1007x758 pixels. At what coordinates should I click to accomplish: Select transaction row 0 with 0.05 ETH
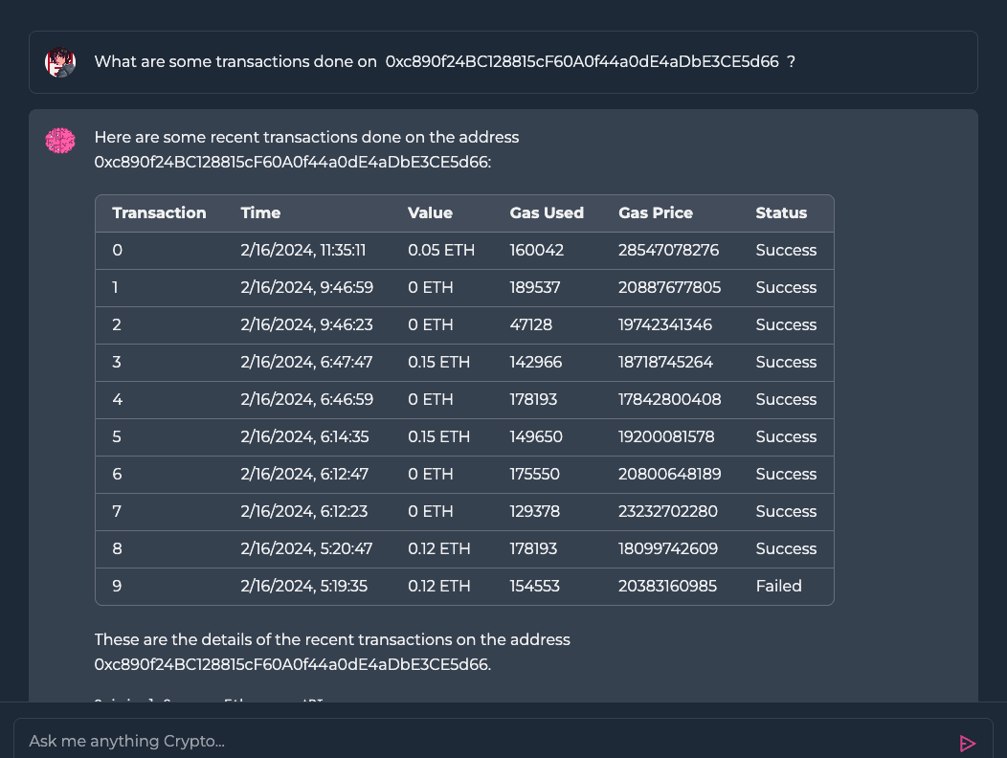(x=441, y=250)
